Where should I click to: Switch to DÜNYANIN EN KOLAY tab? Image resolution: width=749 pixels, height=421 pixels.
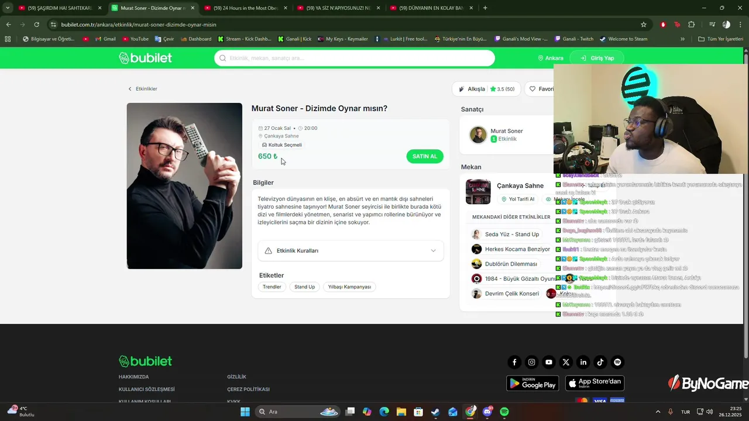tap(431, 8)
